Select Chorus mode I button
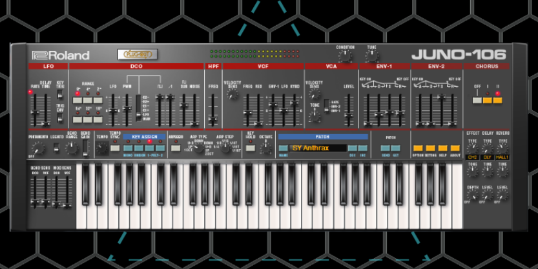538x269 pixels. [487, 101]
